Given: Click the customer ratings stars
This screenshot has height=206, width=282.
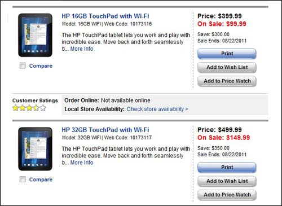Looking at the screenshot, I should tap(29, 108).
